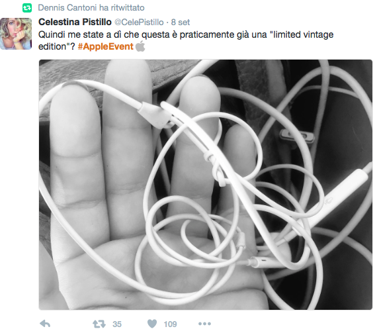The height and width of the screenshot is (333, 377).
Task: Enlarge the tangled earphones photo
Action: tap(206, 185)
